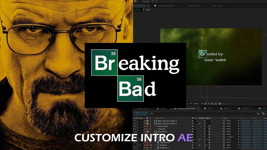
Task: Click parent pick-whip spiral for Wisp_09.mov layer 1
Action: pyautogui.click(x=224, y=121)
